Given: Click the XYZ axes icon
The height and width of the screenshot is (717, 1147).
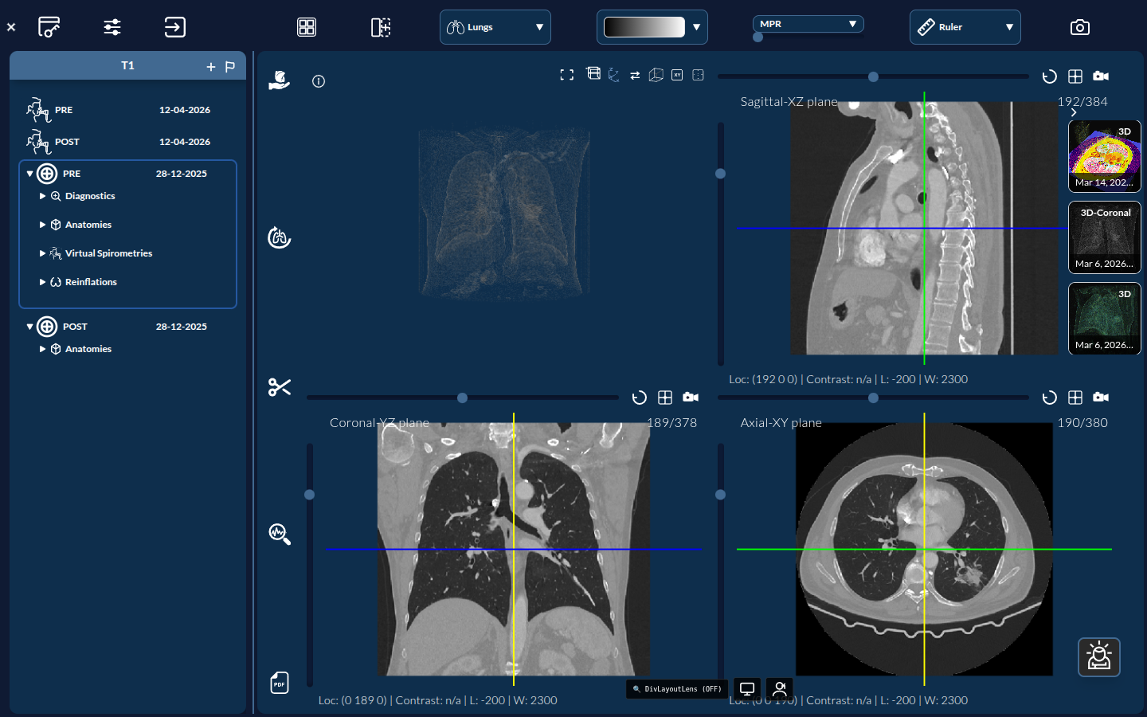Looking at the screenshot, I should [613, 75].
